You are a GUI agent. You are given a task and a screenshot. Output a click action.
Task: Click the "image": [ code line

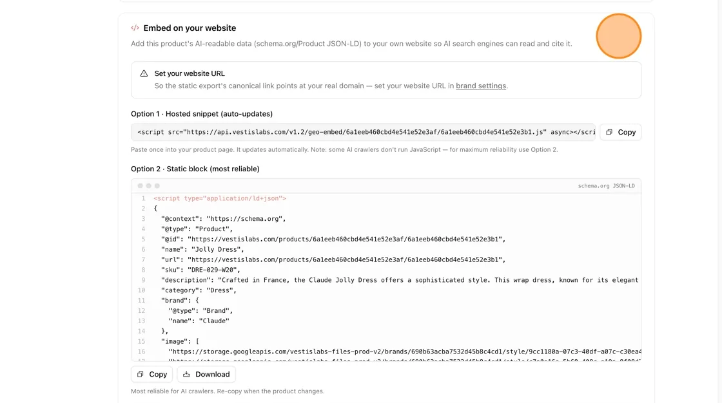(x=180, y=341)
